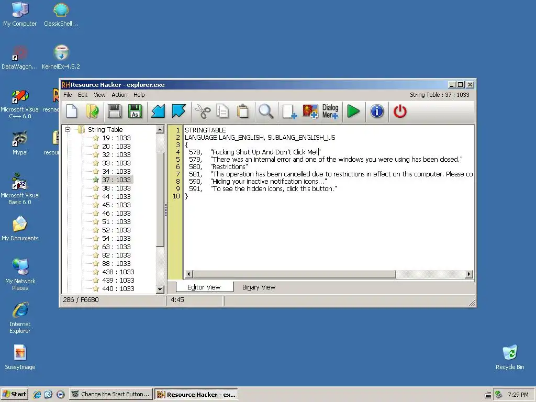Click the Save floppy disk icon
The height and width of the screenshot is (402, 536).
pos(115,111)
